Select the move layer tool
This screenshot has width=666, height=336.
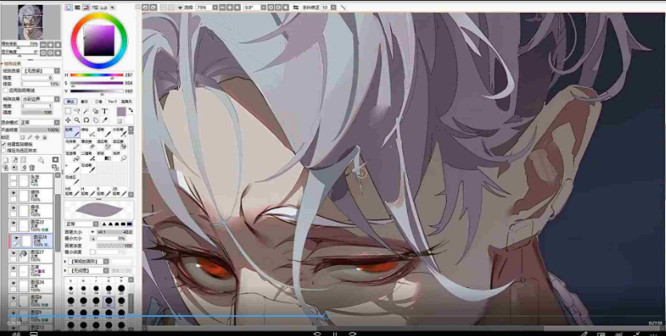pyautogui.click(x=68, y=120)
